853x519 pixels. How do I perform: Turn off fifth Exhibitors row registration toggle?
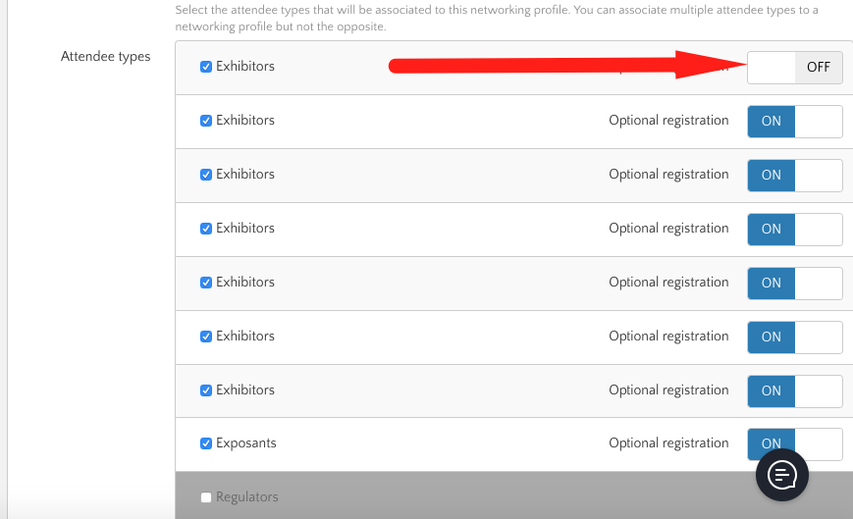point(794,284)
